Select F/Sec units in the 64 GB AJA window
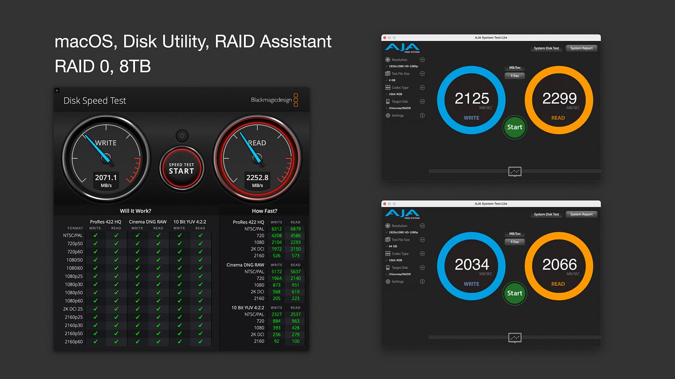The image size is (675, 379). click(514, 242)
